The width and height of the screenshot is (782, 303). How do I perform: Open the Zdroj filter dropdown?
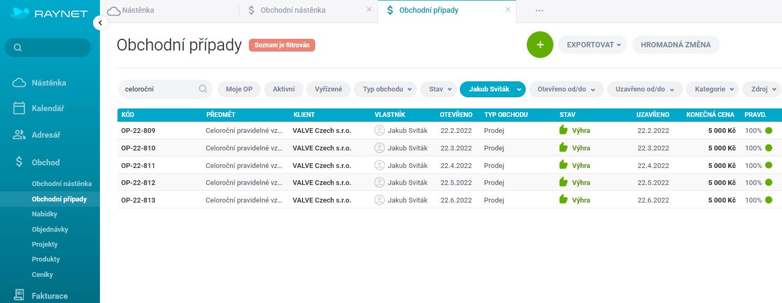point(762,89)
